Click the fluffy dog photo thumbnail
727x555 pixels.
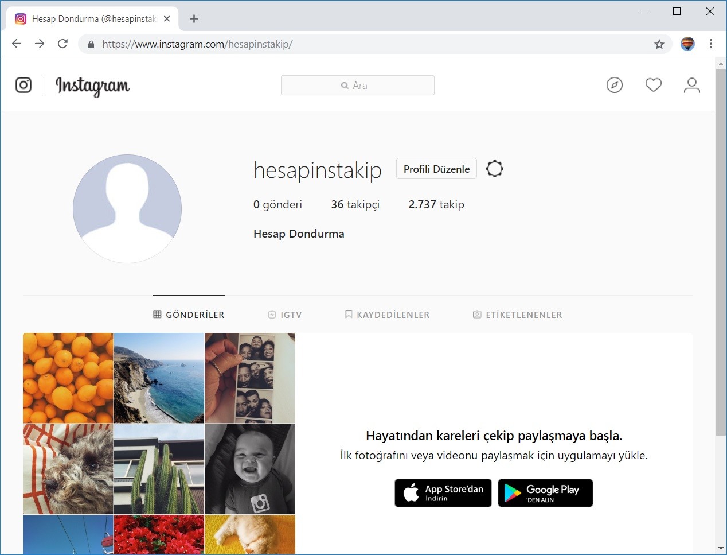68,469
